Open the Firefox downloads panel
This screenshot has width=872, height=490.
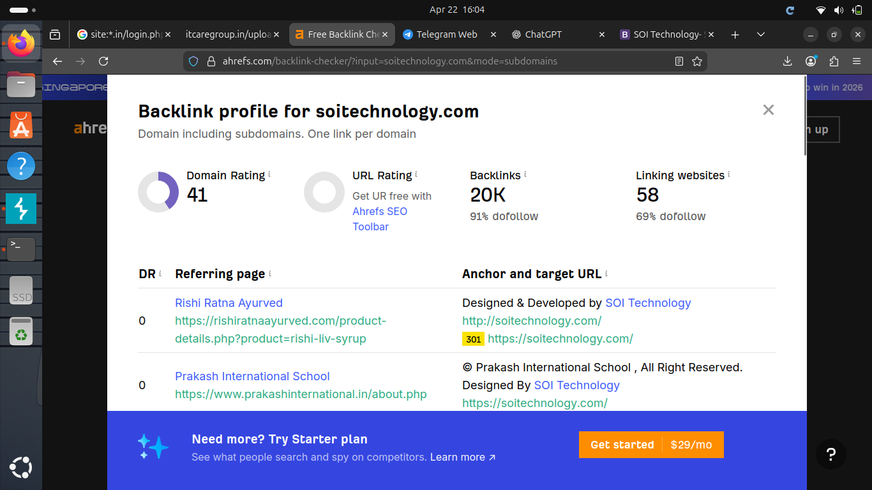(787, 61)
